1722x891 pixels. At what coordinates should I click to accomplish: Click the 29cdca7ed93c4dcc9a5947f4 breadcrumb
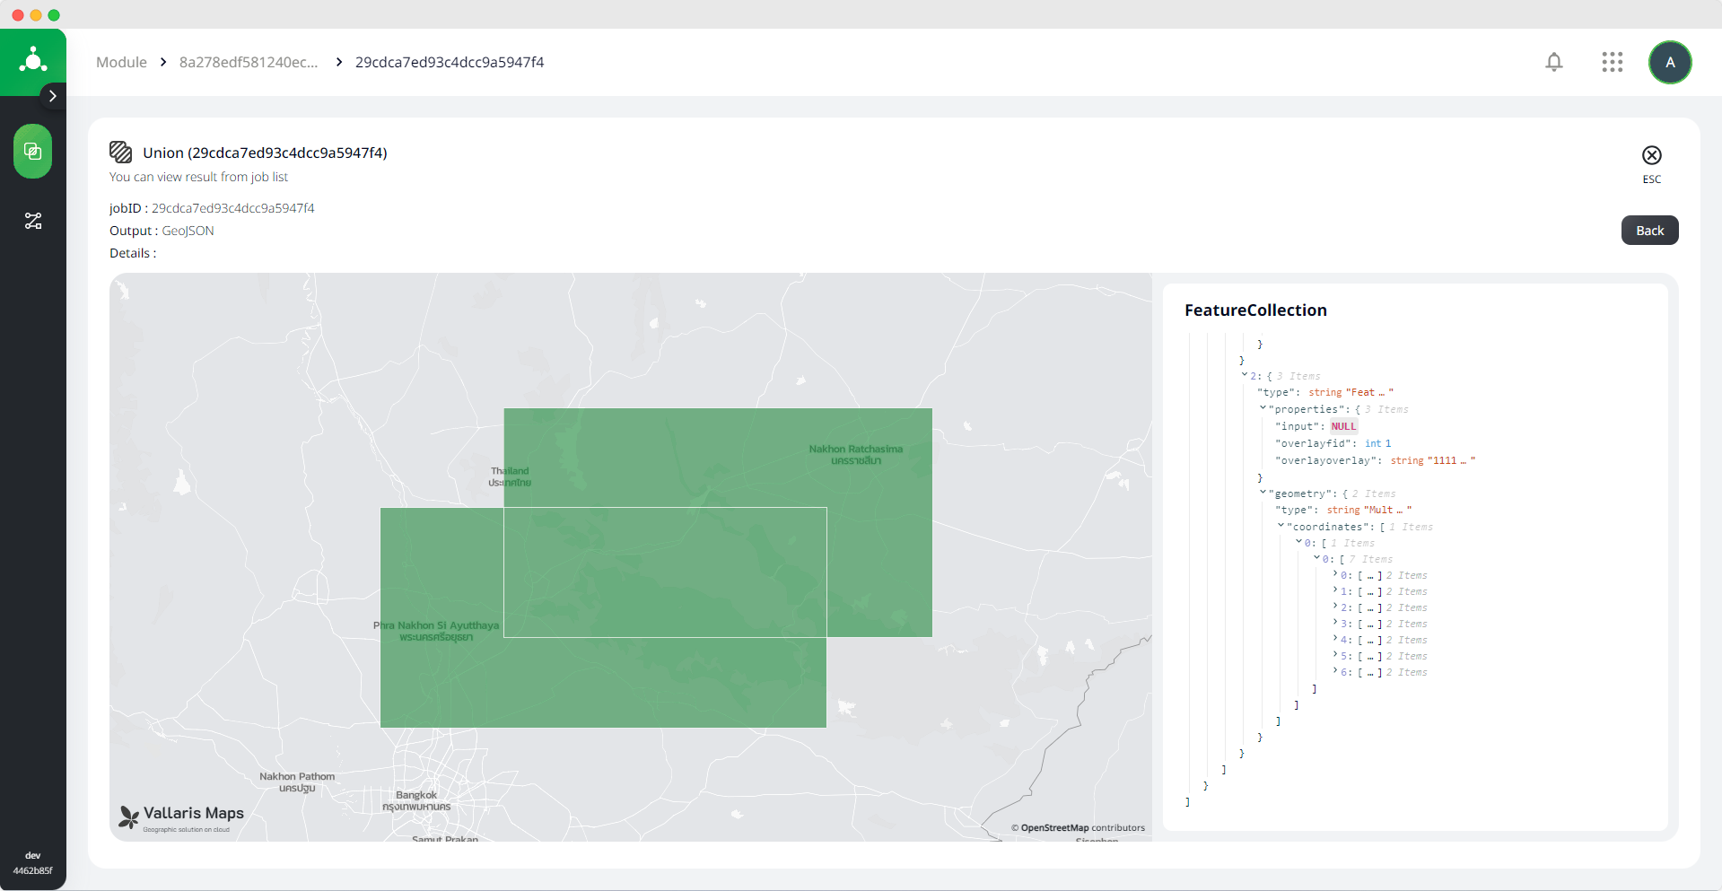[x=450, y=62]
